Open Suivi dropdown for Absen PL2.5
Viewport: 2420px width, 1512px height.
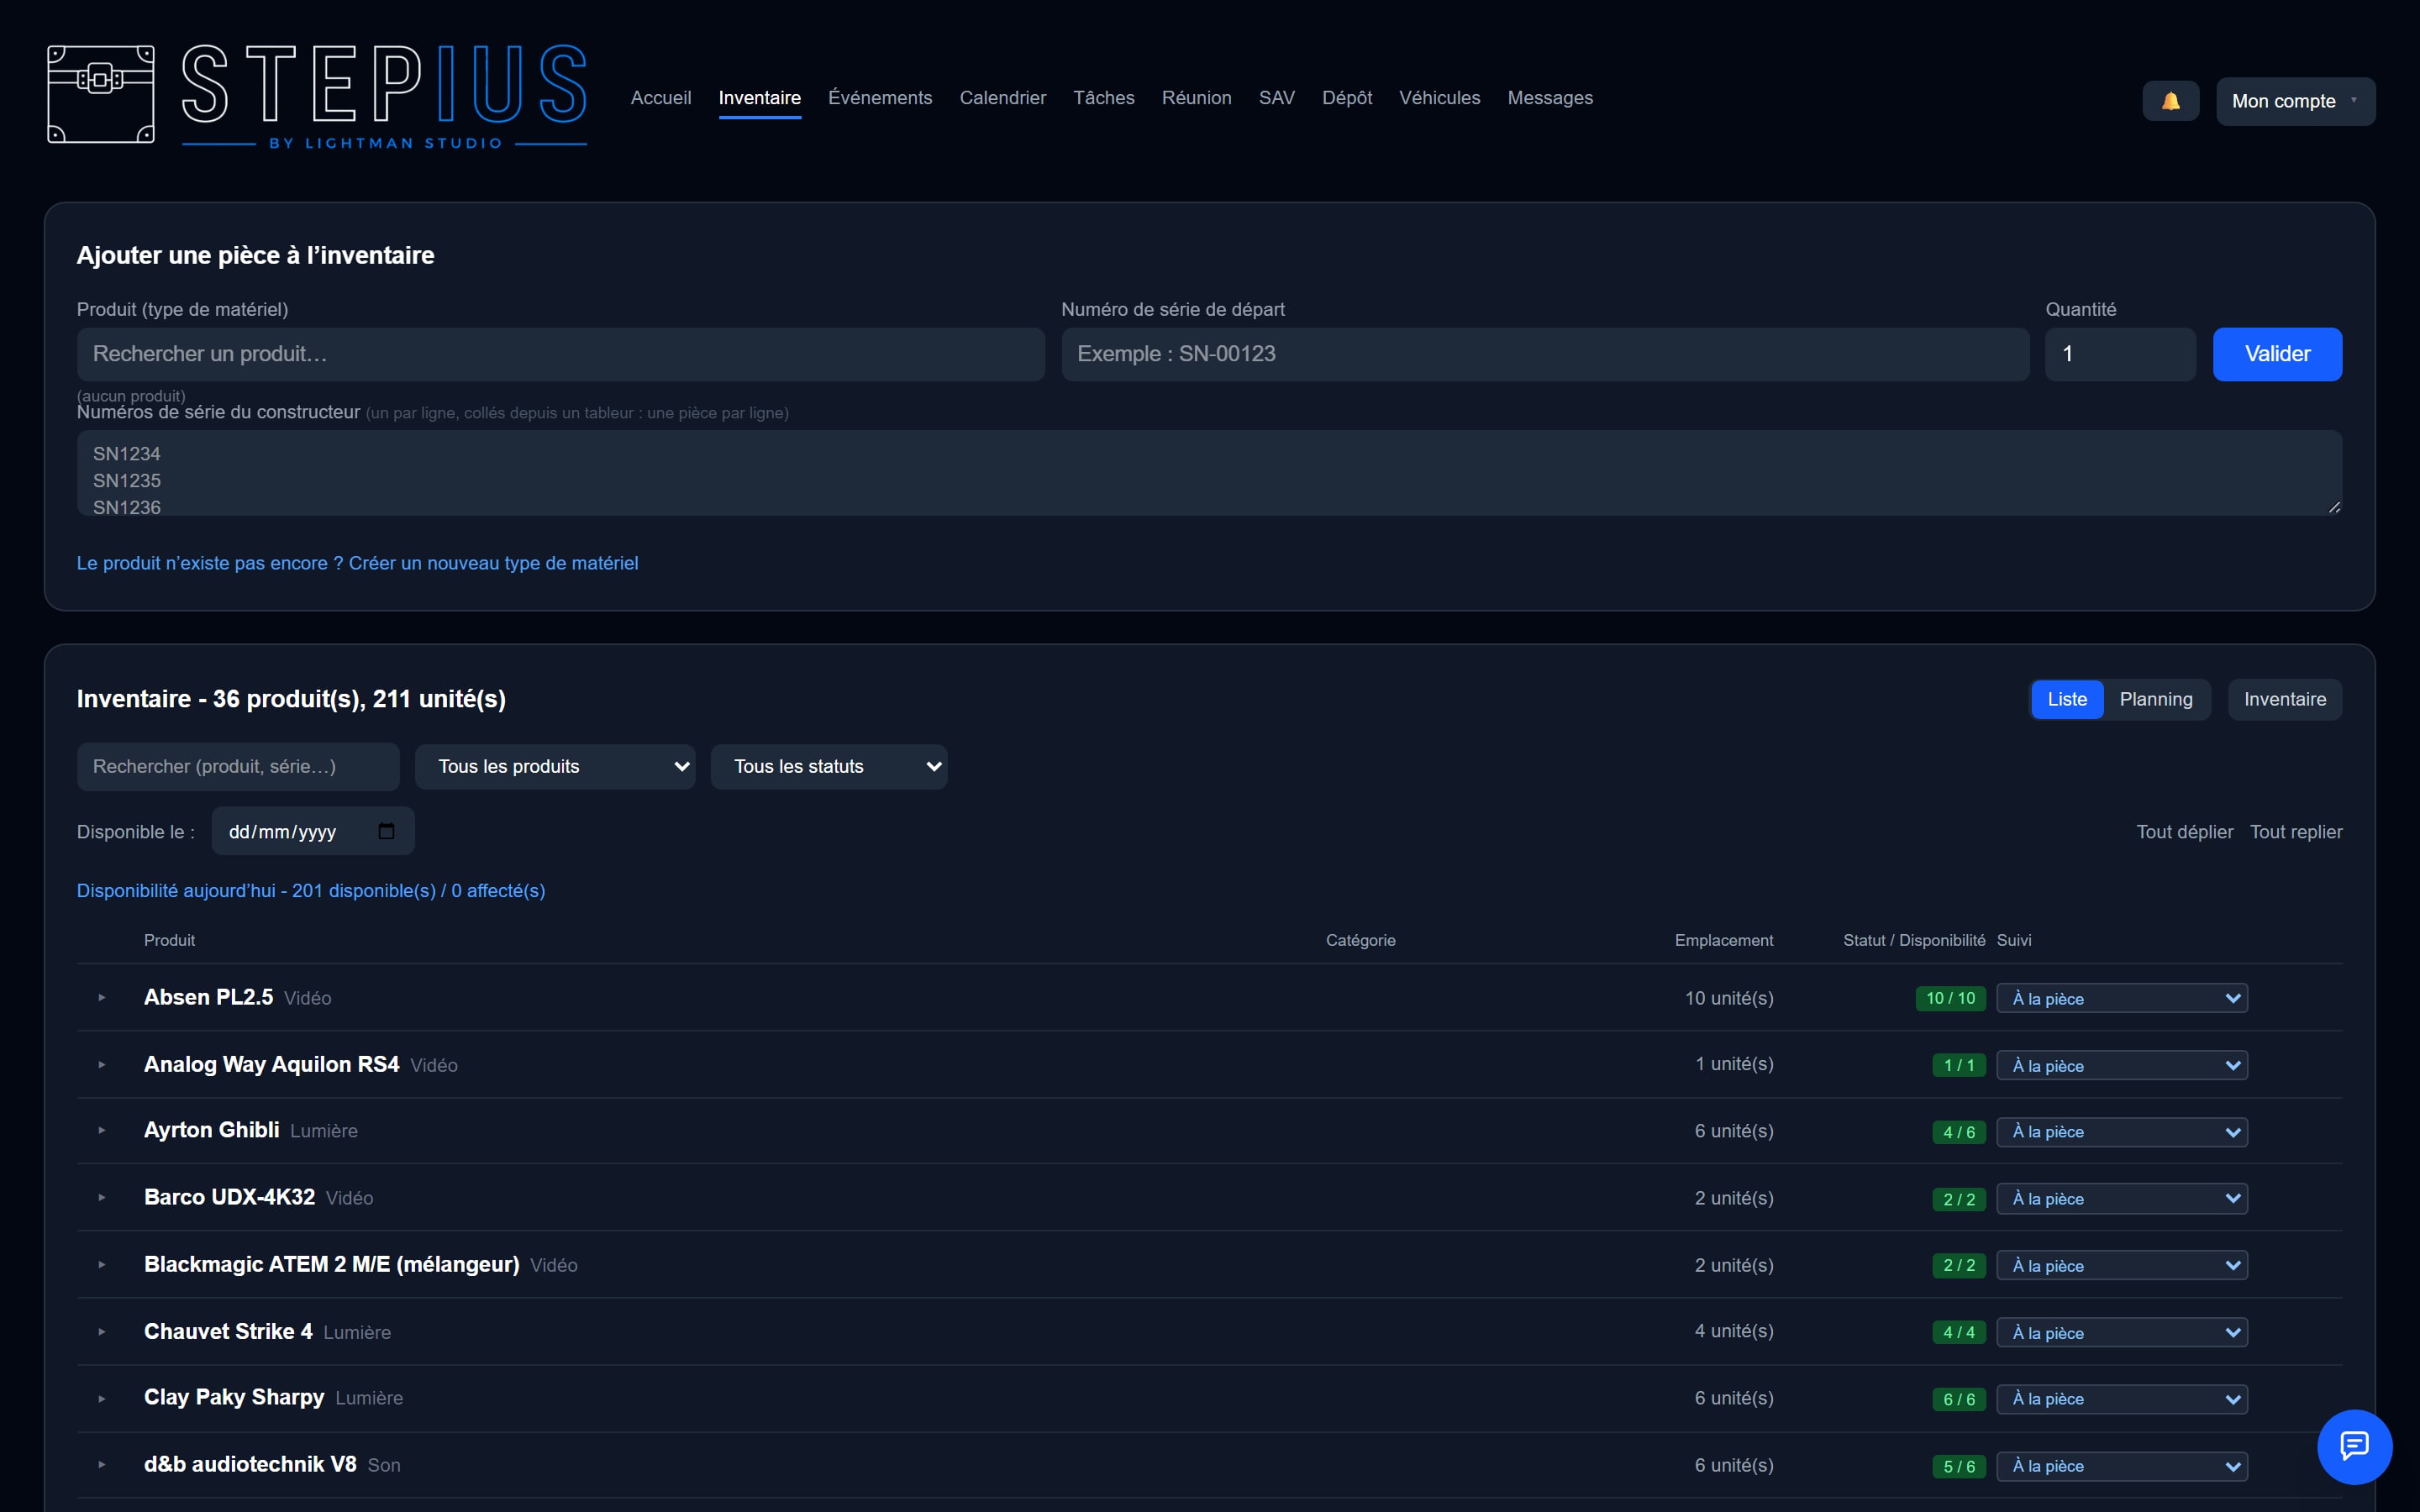pyautogui.click(x=2122, y=998)
